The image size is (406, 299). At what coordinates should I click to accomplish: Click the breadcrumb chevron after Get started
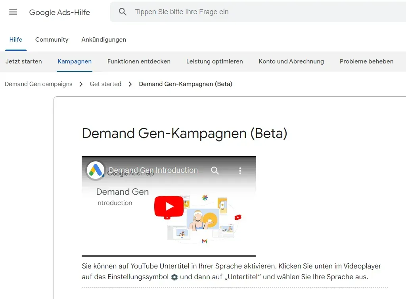pyautogui.click(x=130, y=84)
